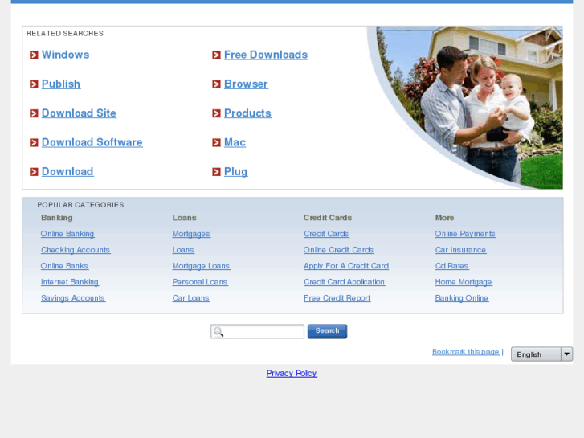Click the red arrow icon beside Mac
This screenshot has height=438, width=584.
(x=216, y=143)
